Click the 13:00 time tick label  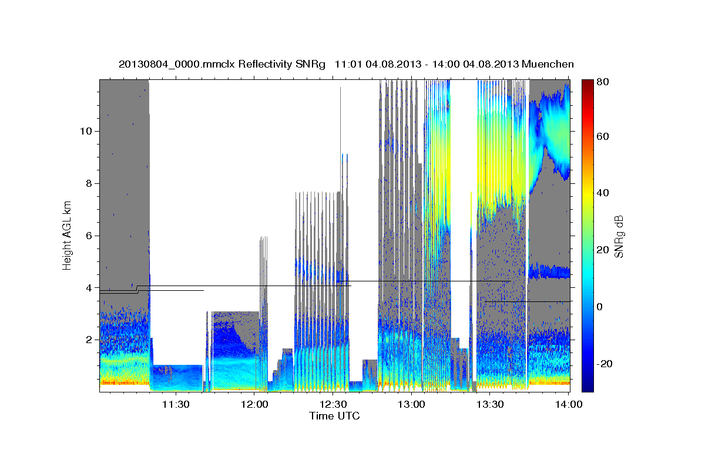(411, 404)
